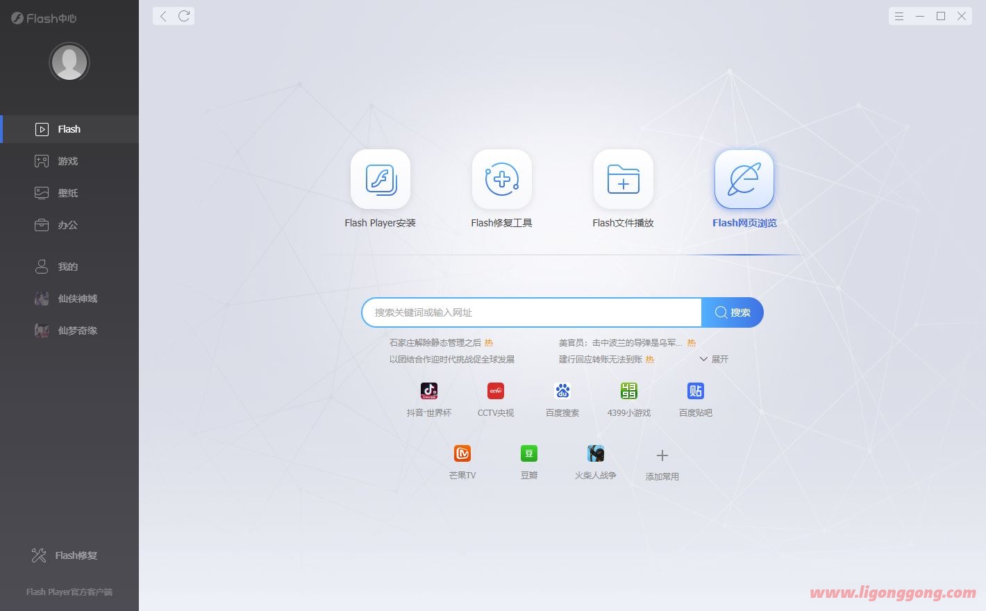Open headline 石家庄解除静态管理之后
Viewport: 986px width, 611px height.
pos(435,342)
